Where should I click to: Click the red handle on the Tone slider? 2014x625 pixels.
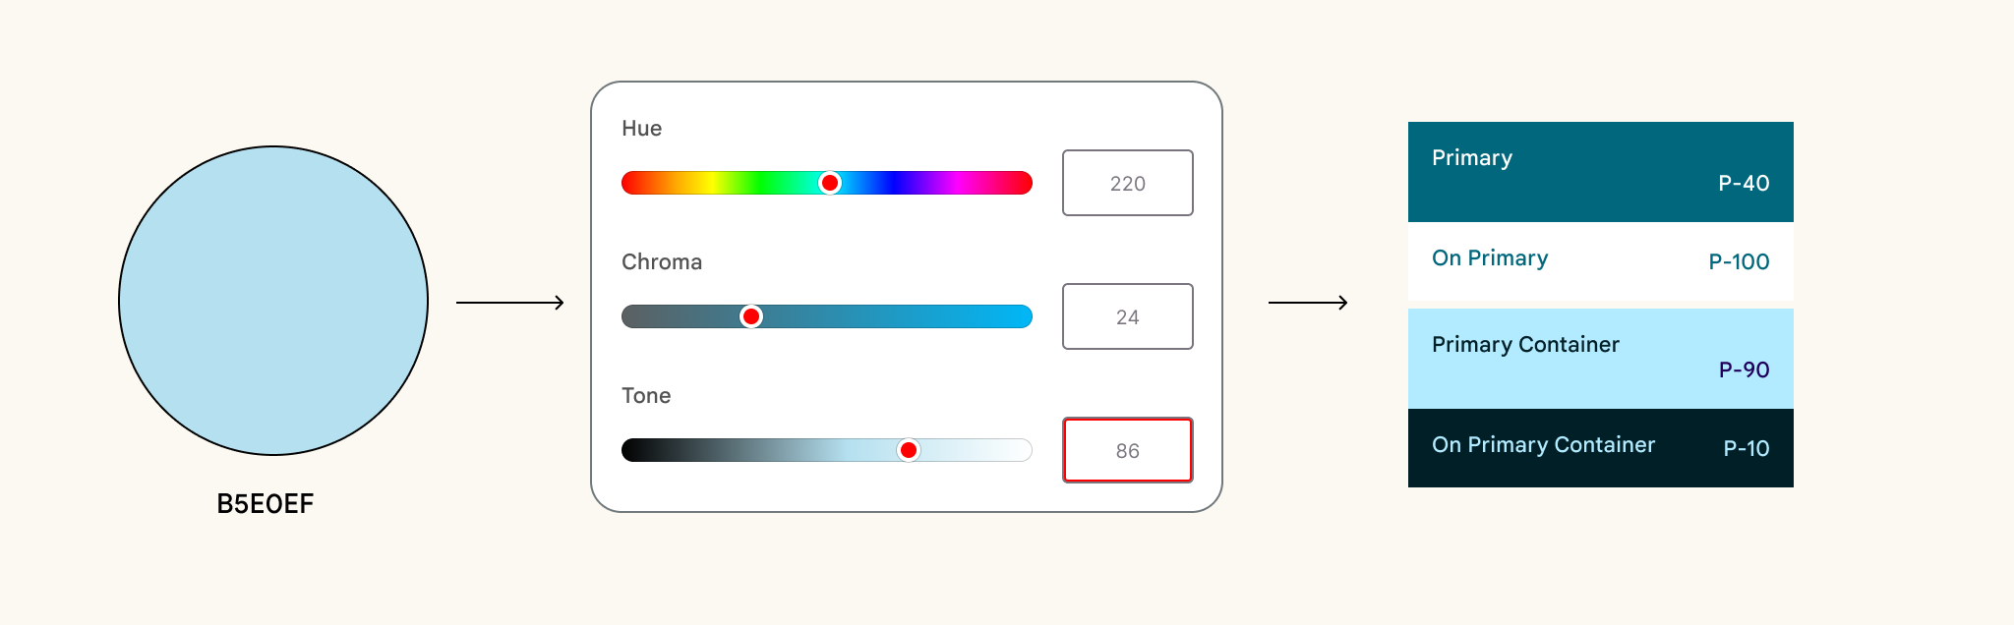point(909,450)
